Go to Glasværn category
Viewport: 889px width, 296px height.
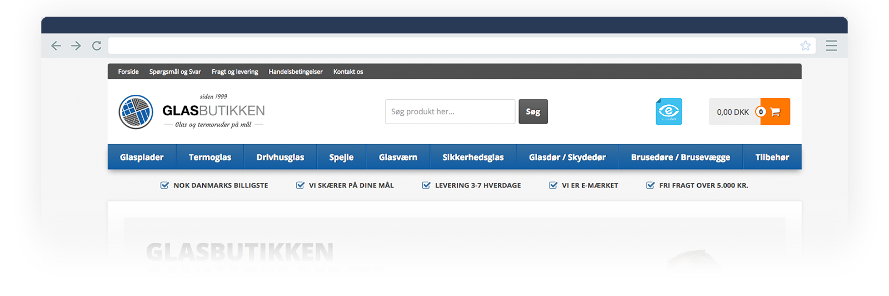click(398, 157)
